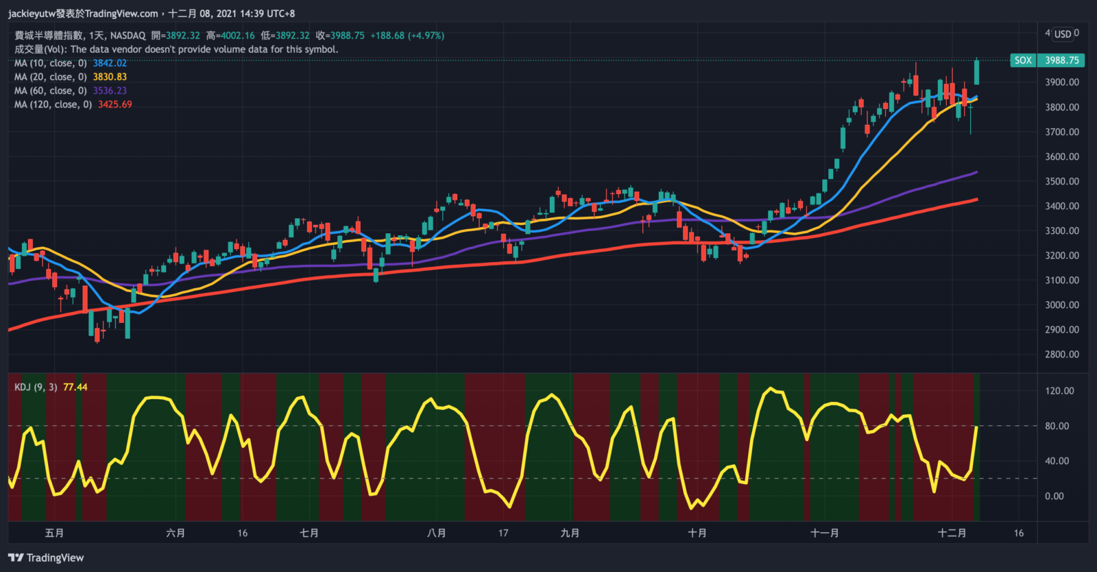Click the 3500.00 level on price scale
Viewport: 1097px width, 572px height.
pos(1061,181)
